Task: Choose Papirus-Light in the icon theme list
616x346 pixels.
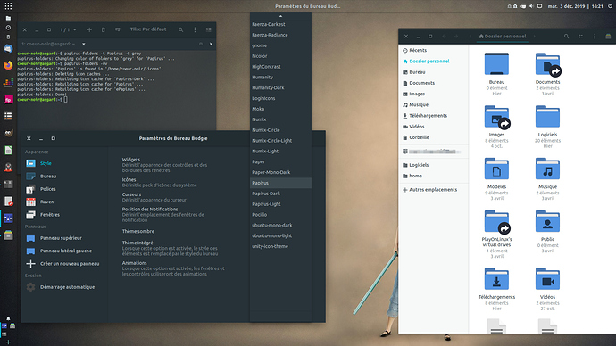Action: click(x=280, y=204)
